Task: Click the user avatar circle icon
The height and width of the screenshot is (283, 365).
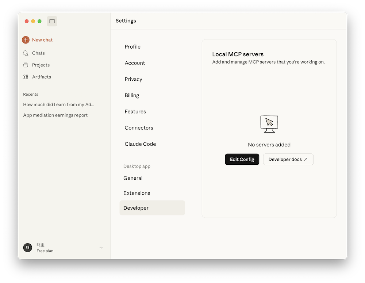Action: (27, 248)
